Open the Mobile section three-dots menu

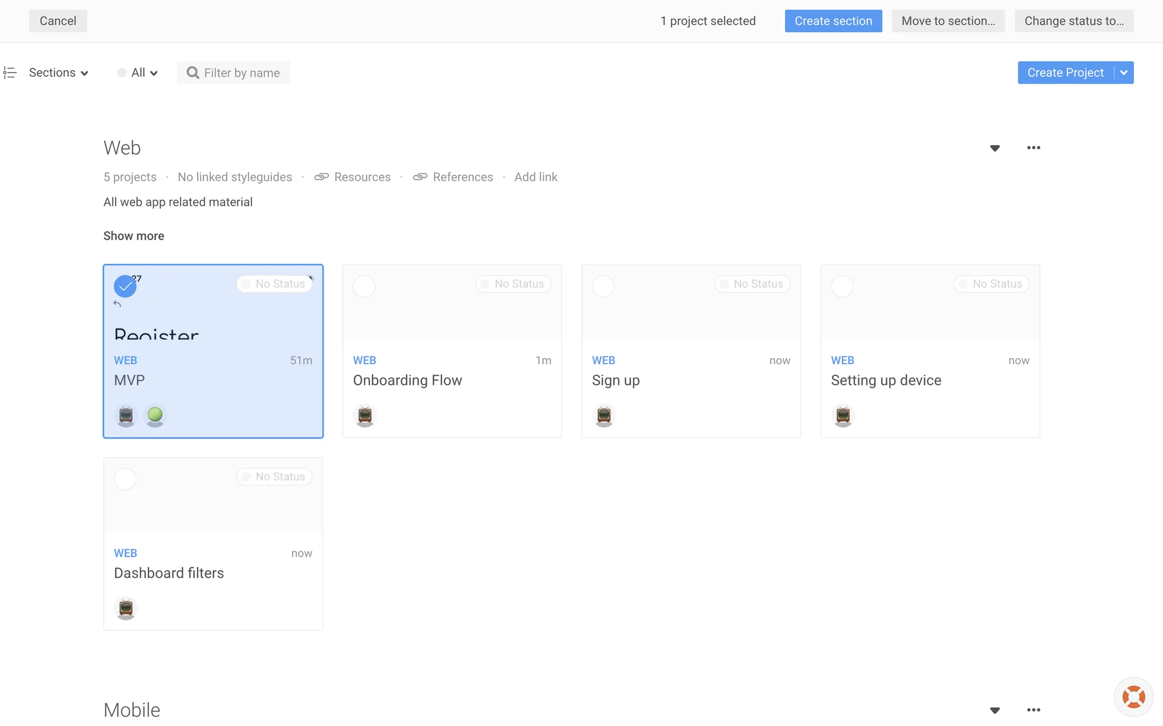(x=1033, y=710)
